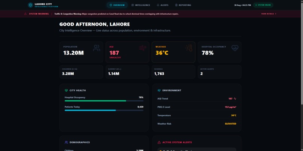303x151 pixels.
Task: Click the Temperature row value 36°C
Action: click(x=233, y=115)
